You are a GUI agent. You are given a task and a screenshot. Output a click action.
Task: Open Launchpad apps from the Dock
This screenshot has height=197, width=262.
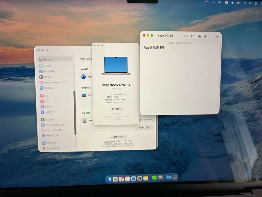(115, 179)
